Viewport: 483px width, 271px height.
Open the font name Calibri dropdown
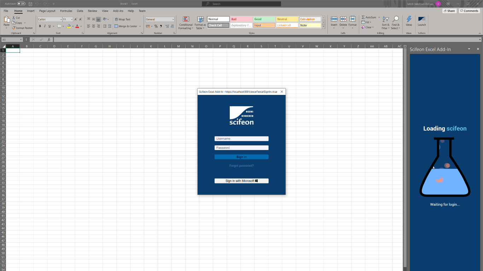coord(61,19)
